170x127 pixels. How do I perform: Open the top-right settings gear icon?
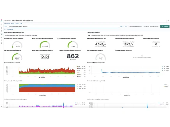[168, 20]
